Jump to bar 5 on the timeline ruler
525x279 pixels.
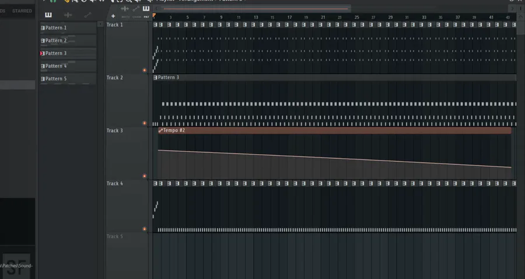click(x=187, y=17)
